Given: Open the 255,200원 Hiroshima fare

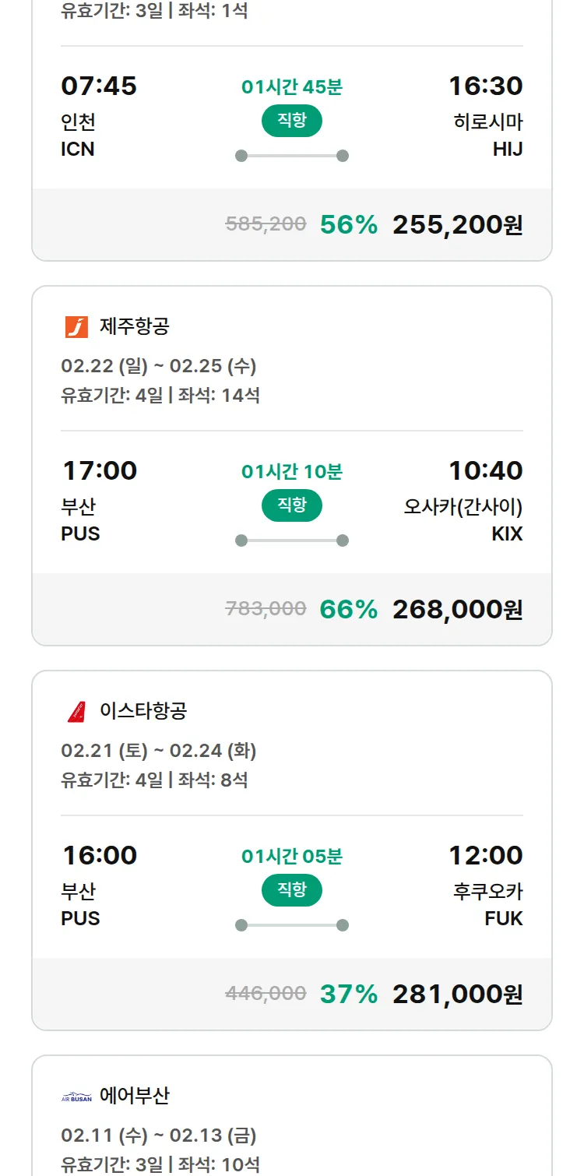Looking at the screenshot, I should pyautogui.click(x=457, y=224).
